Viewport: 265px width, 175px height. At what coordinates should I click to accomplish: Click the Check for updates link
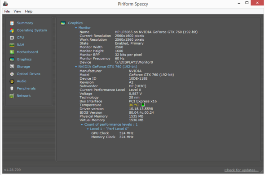[241, 170]
